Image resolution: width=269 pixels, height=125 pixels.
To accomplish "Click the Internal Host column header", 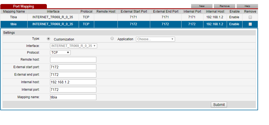I will pyautogui.click(x=215, y=12).
